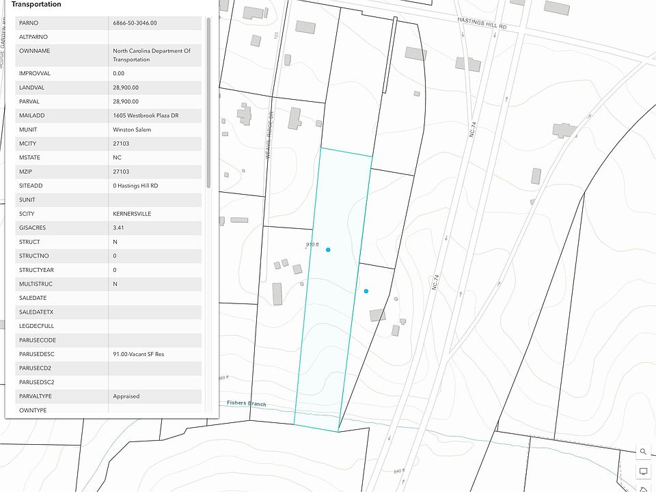Viewport: 656px width, 492px height.
Task: Select the GISACRES 3.41 value
Action: pyautogui.click(x=118, y=228)
